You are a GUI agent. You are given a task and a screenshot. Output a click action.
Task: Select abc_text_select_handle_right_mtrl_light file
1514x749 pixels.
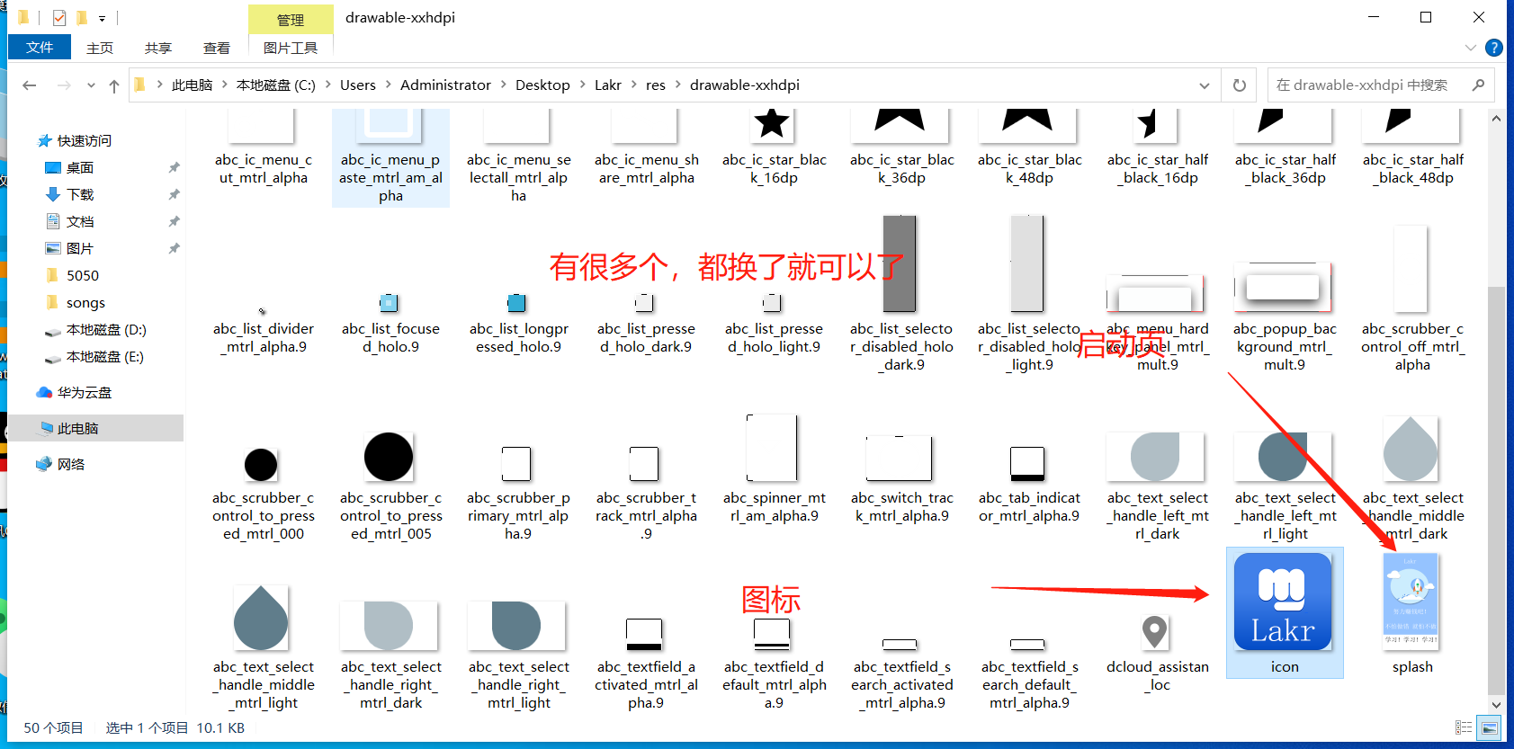tap(518, 655)
